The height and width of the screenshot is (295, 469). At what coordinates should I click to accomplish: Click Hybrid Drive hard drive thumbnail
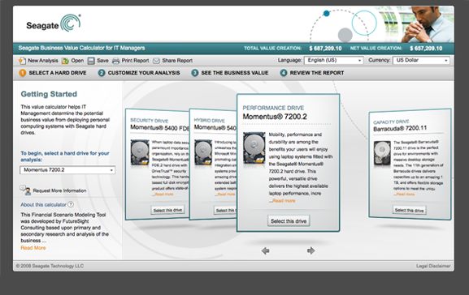coord(203,152)
